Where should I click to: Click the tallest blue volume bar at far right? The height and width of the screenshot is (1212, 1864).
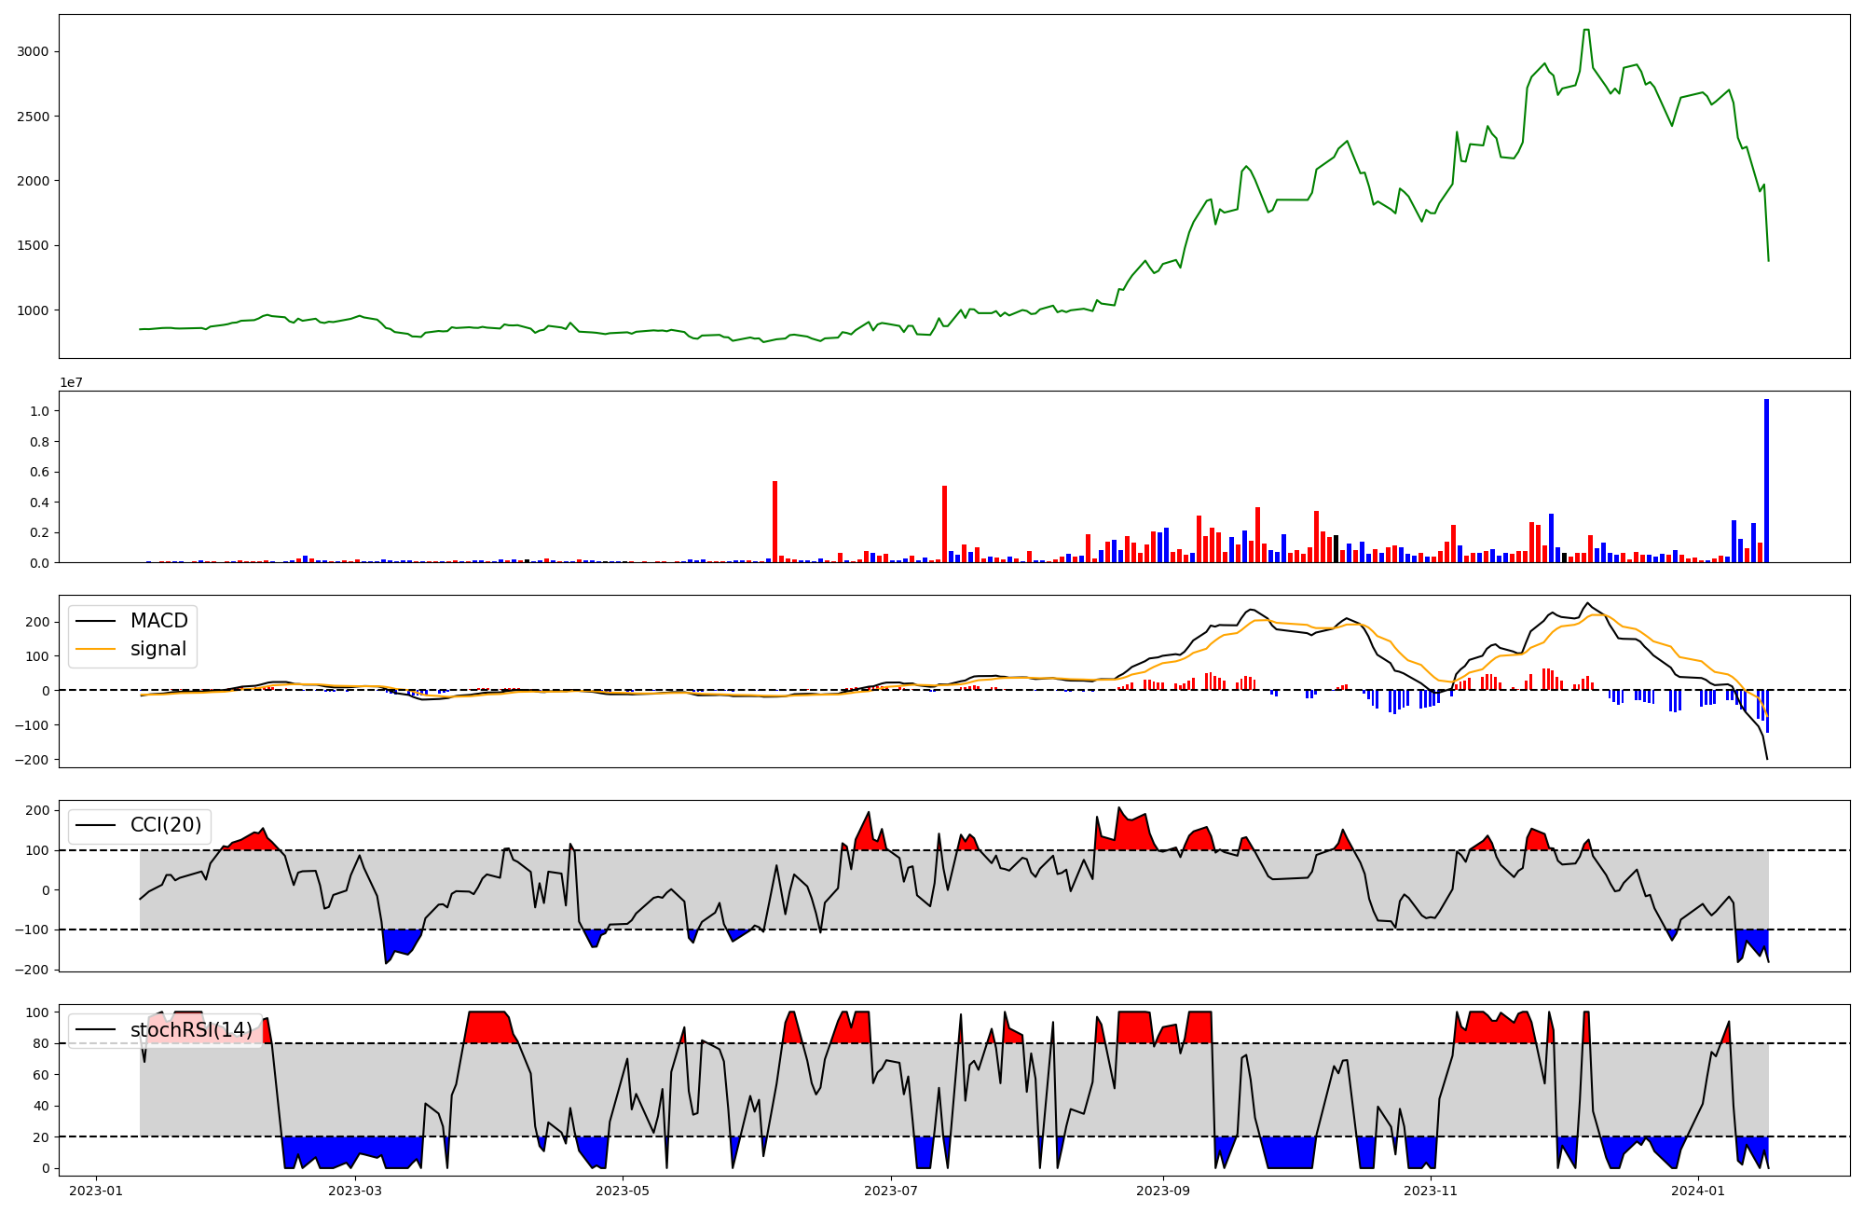pos(1766,481)
